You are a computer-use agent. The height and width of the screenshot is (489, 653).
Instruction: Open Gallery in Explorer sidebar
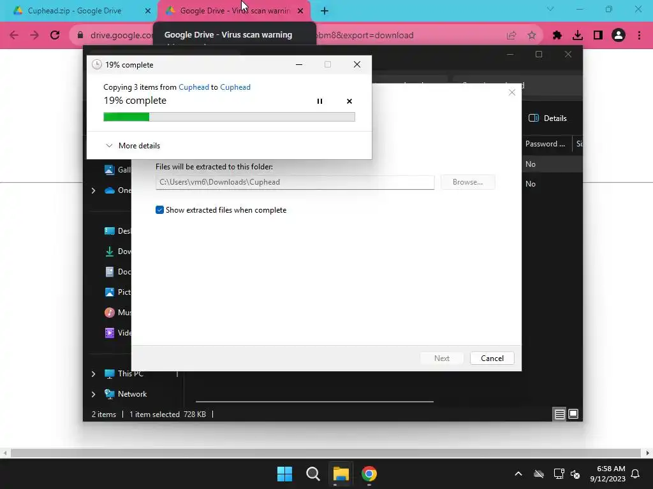point(119,169)
